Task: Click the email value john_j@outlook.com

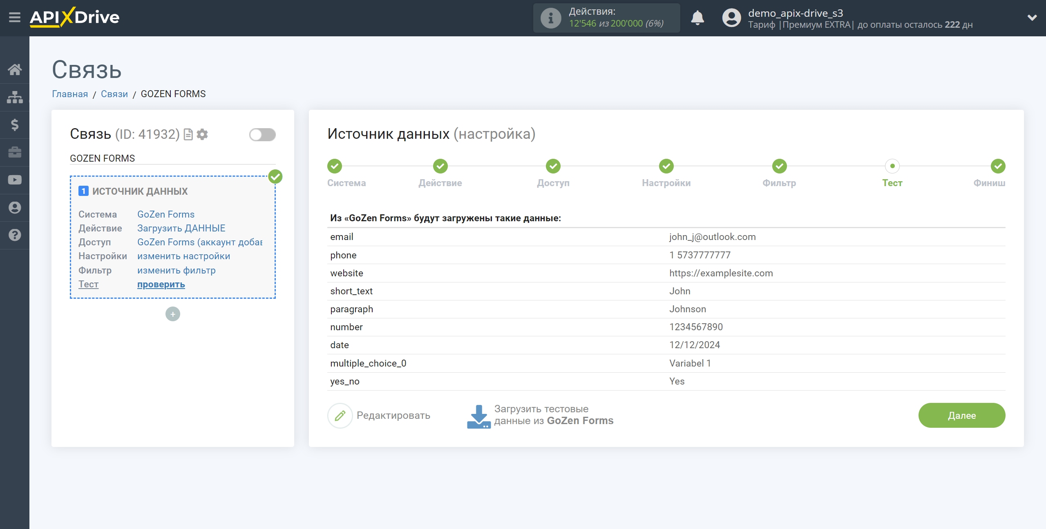Action: [x=713, y=237]
